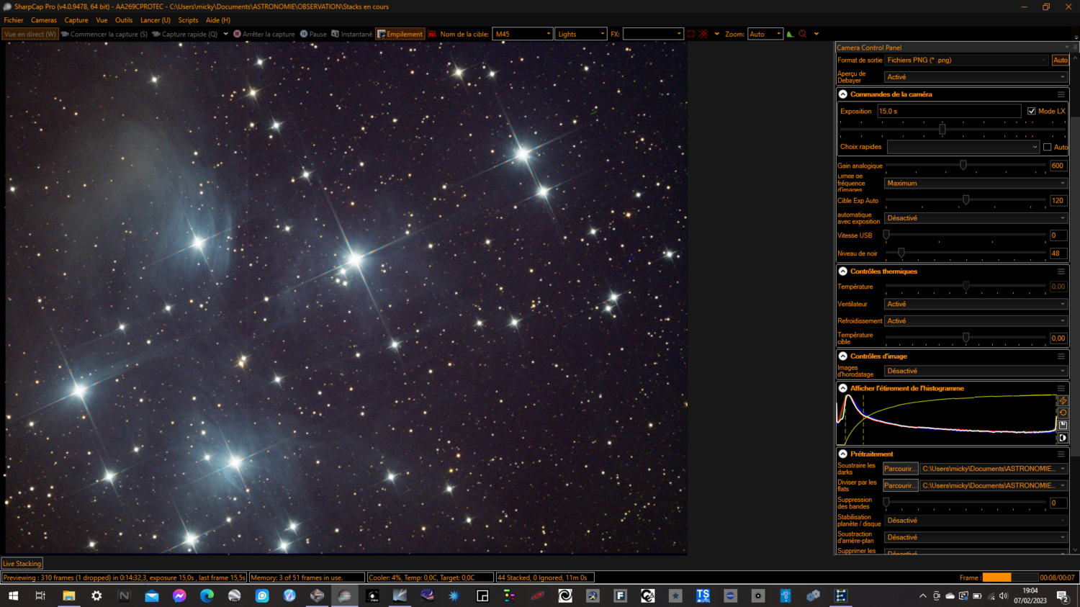Select the Live Stacking tab at bottom left
This screenshot has height=607, width=1080.
(x=22, y=563)
